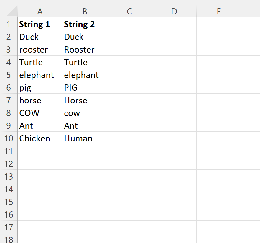Click the String 1 header cell
Image resolution: width=260 pixels, height=243 pixels.
click(40, 24)
